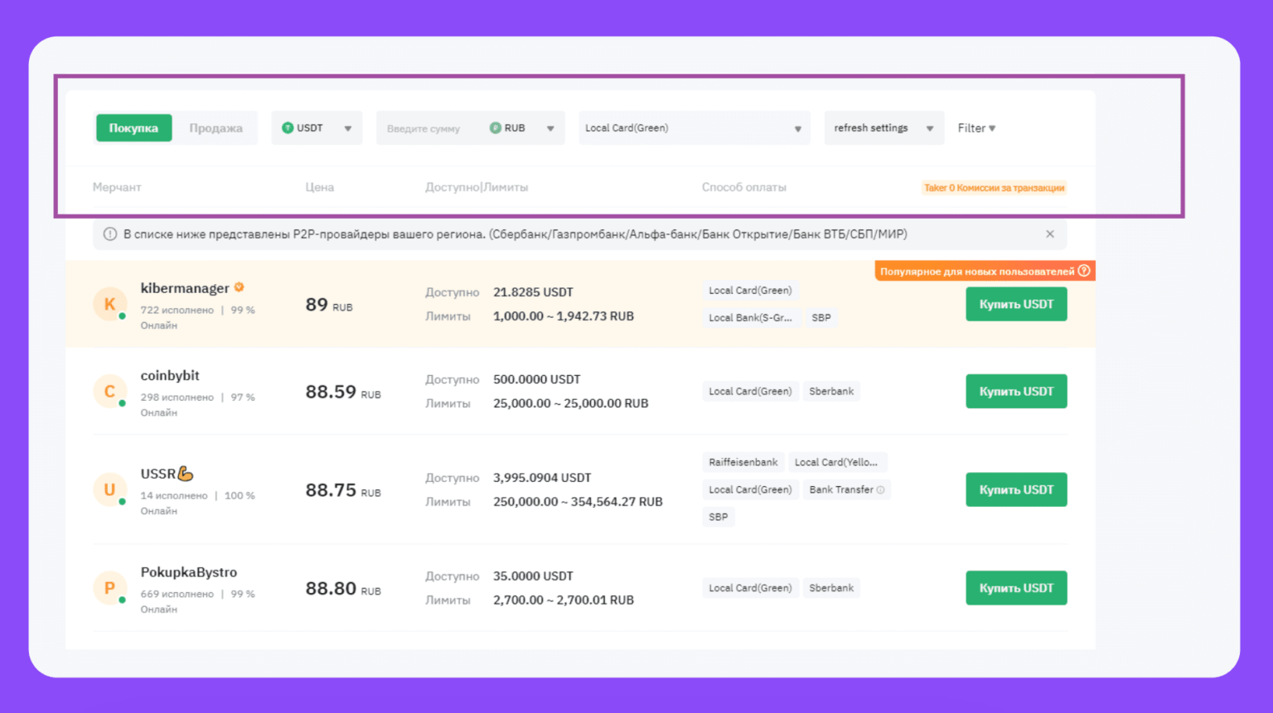
Task: Click the info icon on Bank Transfer chip
Action: tap(881, 489)
